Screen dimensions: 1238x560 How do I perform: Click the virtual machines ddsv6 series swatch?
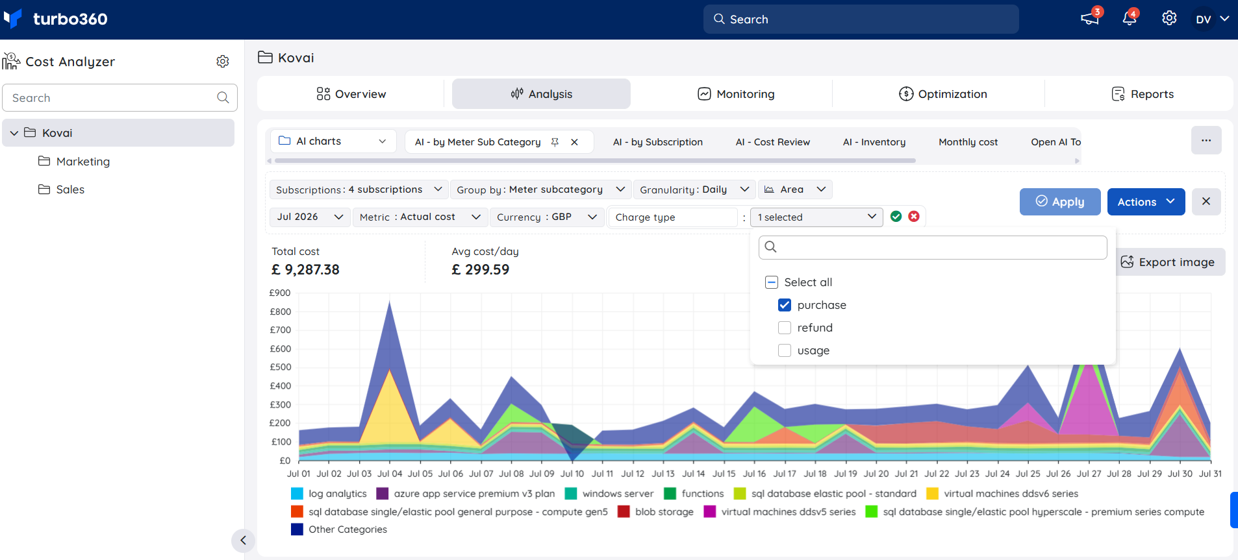tap(933, 494)
